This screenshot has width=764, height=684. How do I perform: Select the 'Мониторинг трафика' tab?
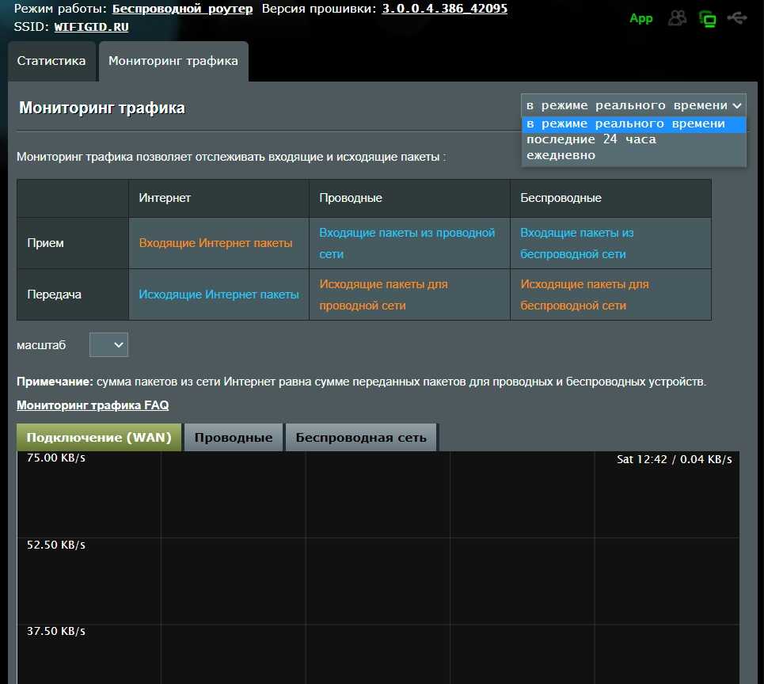point(173,61)
